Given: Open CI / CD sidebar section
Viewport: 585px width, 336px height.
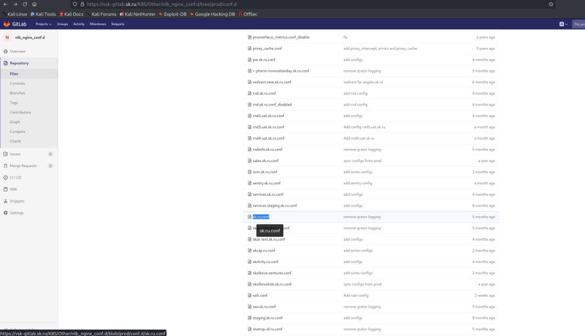Looking at the screenshot, I should [x=15, y=177].
